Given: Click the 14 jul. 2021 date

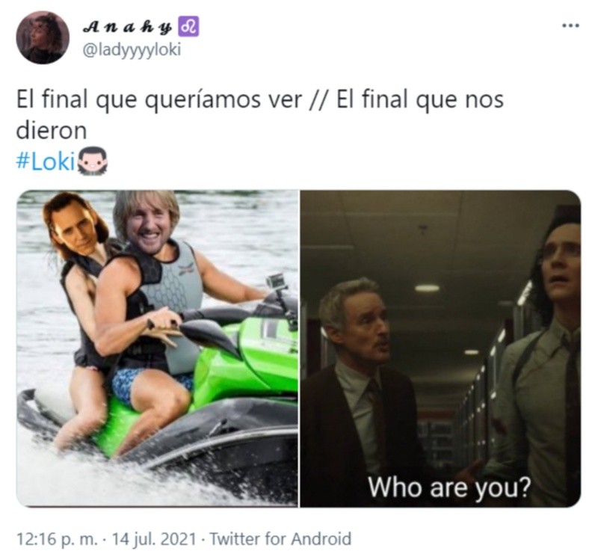Looking at the screenshot, I should click(154, 539).
